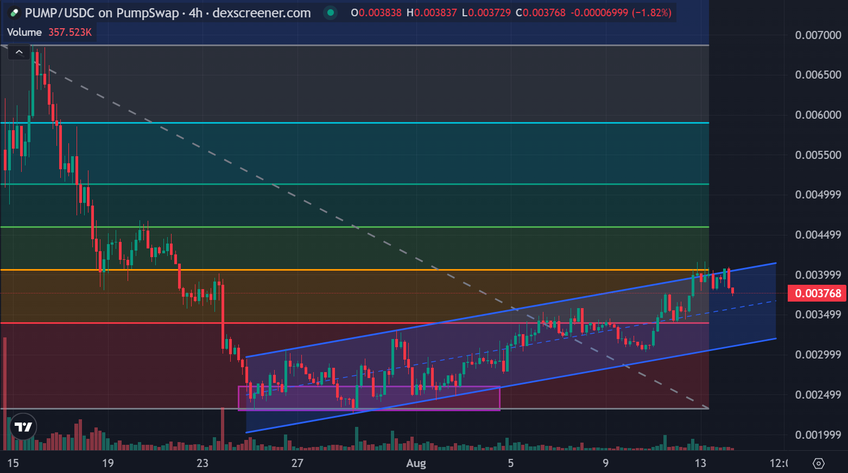Click the 0.007000 price axis label
The width and height of the screenshot is (848, 473).
818,35
